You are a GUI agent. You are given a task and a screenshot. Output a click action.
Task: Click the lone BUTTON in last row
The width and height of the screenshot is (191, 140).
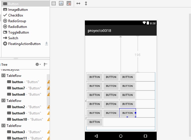click(x=95, y=122)
